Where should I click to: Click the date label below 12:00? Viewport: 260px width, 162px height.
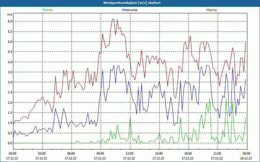tap(129, 158)
